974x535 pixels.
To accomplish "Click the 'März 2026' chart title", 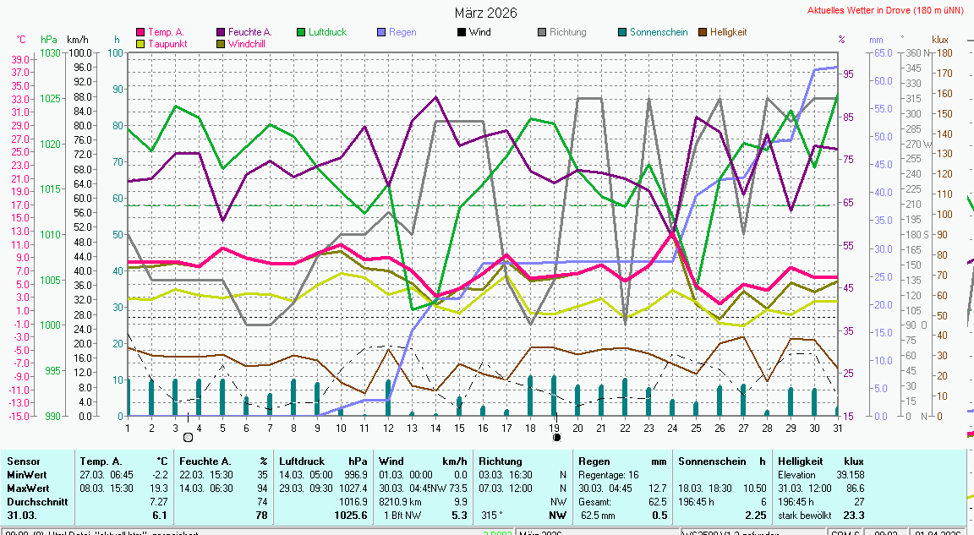I will pos(486,13).
